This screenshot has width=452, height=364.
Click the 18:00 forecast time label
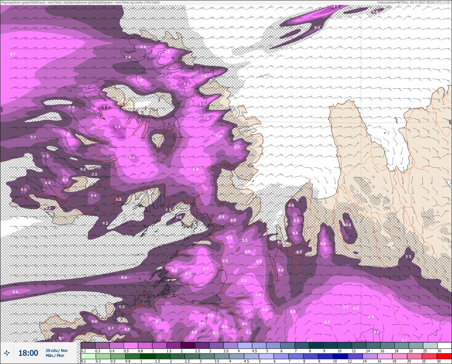(x=28, y=353)
